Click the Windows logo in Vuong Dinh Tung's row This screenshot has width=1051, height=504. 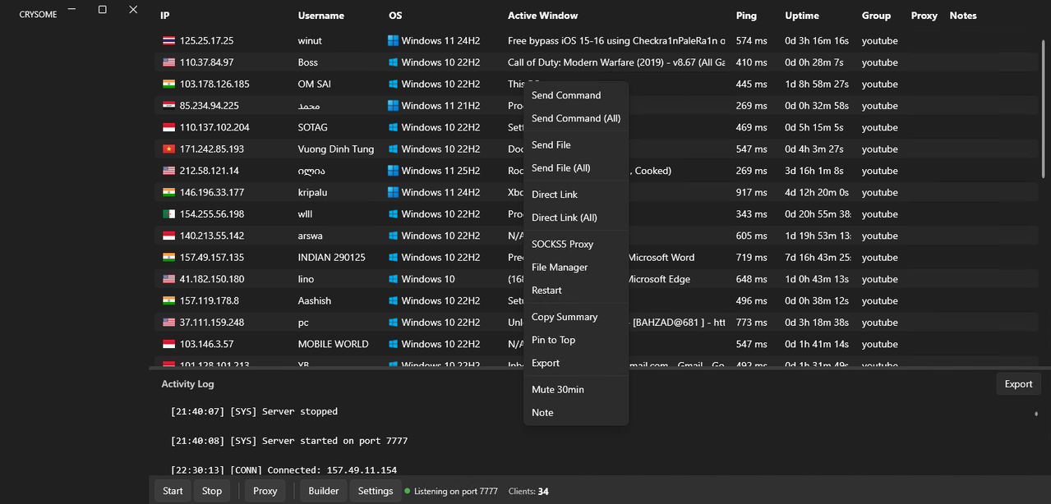coord(393,149)
